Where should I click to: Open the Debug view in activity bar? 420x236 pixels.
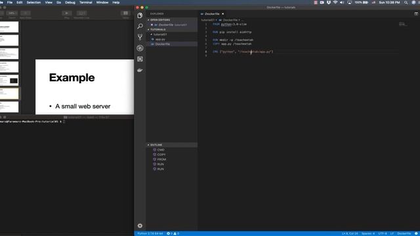[140, 48]
